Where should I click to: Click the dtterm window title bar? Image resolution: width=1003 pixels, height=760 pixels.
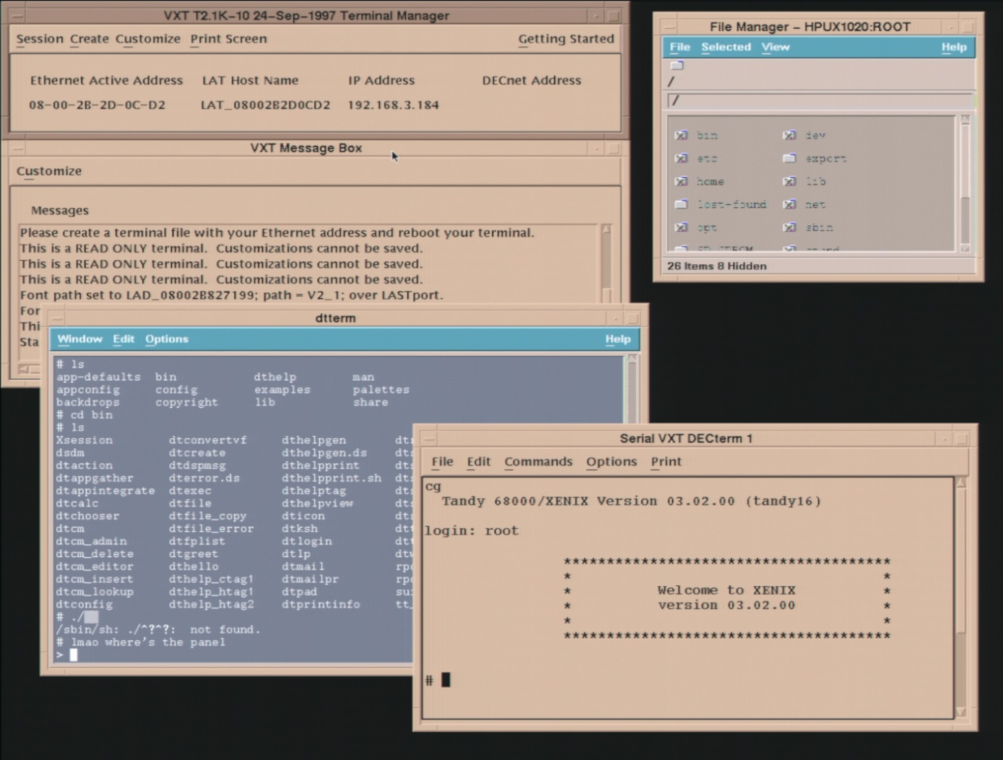tap(336, 318)
